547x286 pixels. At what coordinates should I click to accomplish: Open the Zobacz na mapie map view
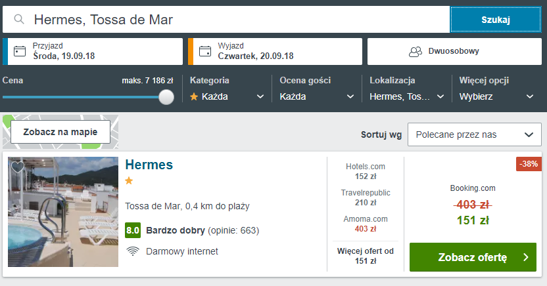click(60, 131)
